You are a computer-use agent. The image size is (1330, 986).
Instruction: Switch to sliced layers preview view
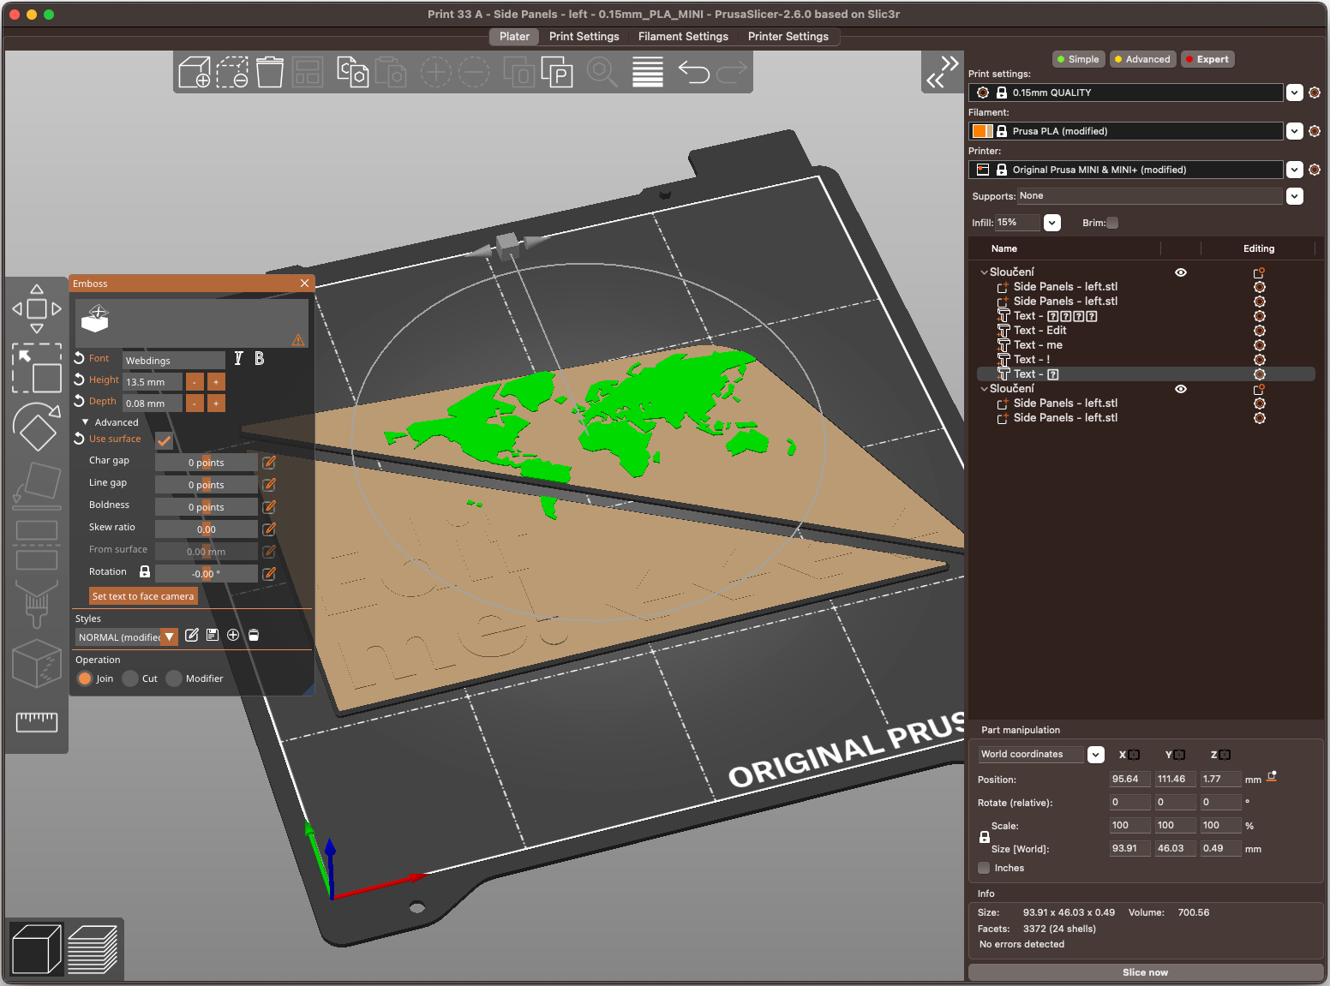pos(93,949)
